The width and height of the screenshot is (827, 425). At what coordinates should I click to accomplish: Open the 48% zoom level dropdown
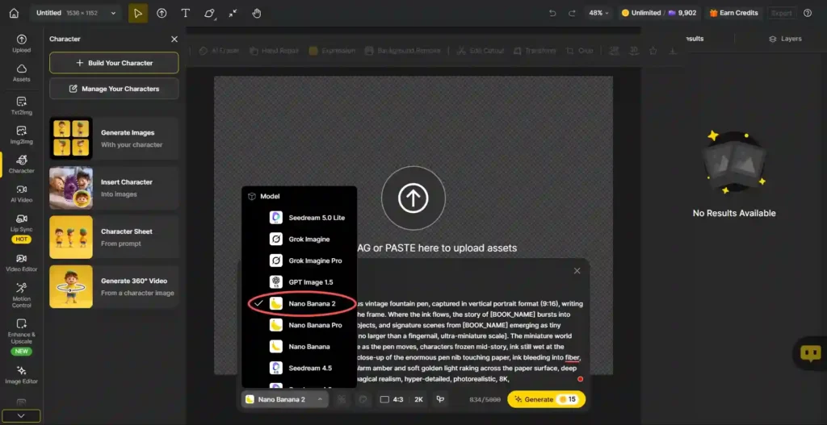coord(600,13)
